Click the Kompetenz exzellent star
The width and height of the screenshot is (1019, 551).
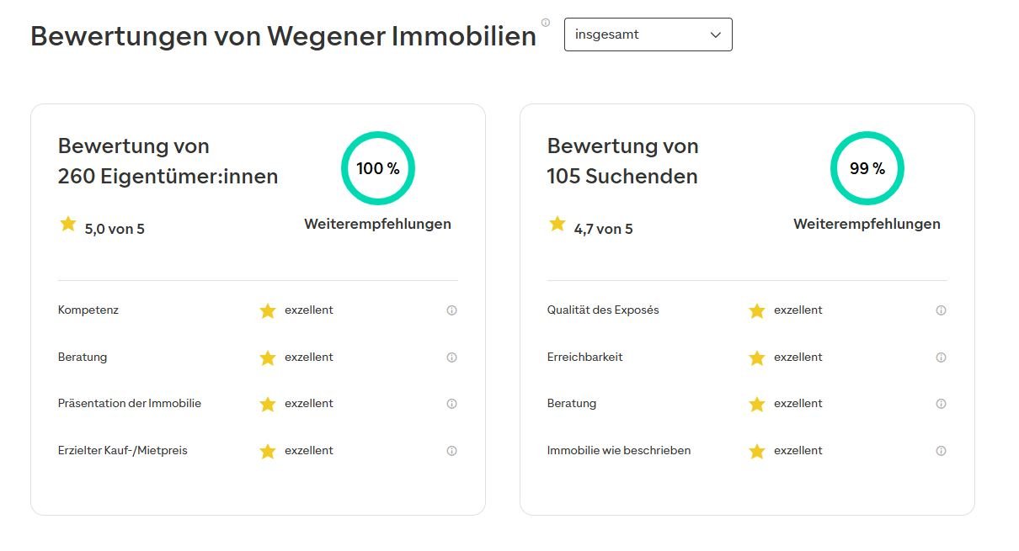click(x=268, y=311)
